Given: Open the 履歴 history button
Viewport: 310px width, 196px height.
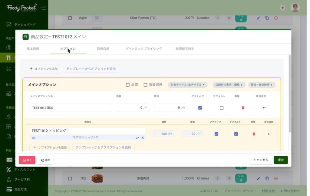Looking at the screenshot, I should click(x=45, y=160).
